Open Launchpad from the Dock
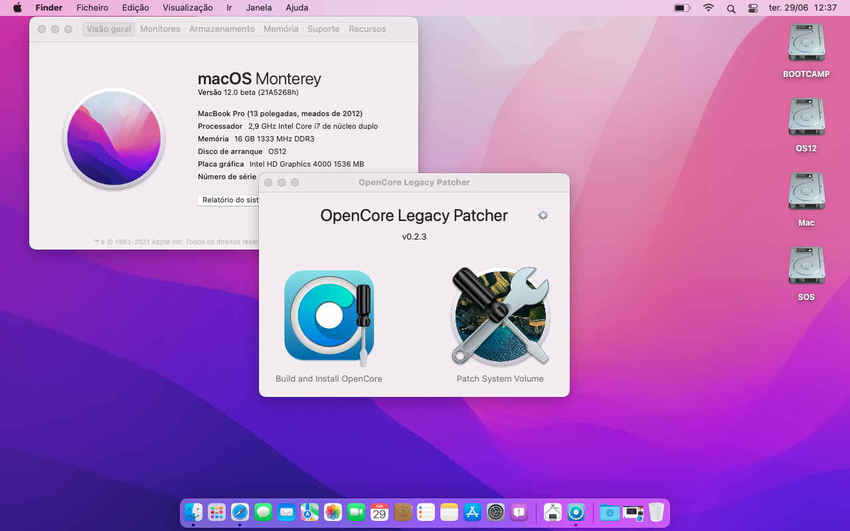 tap(216, 512)
